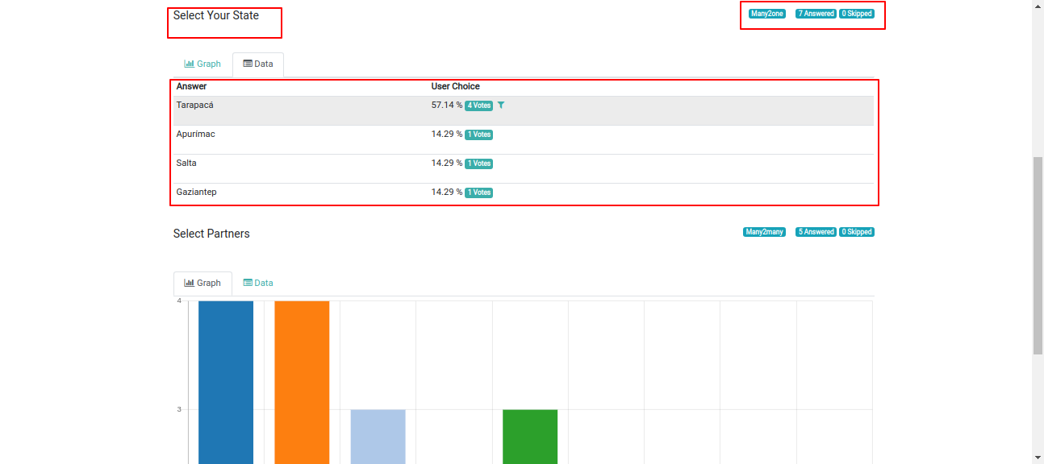The width and height of the screenshot is (1044, 464).
Task: Click the orange bar in the chart
Action: coord(302,383)
